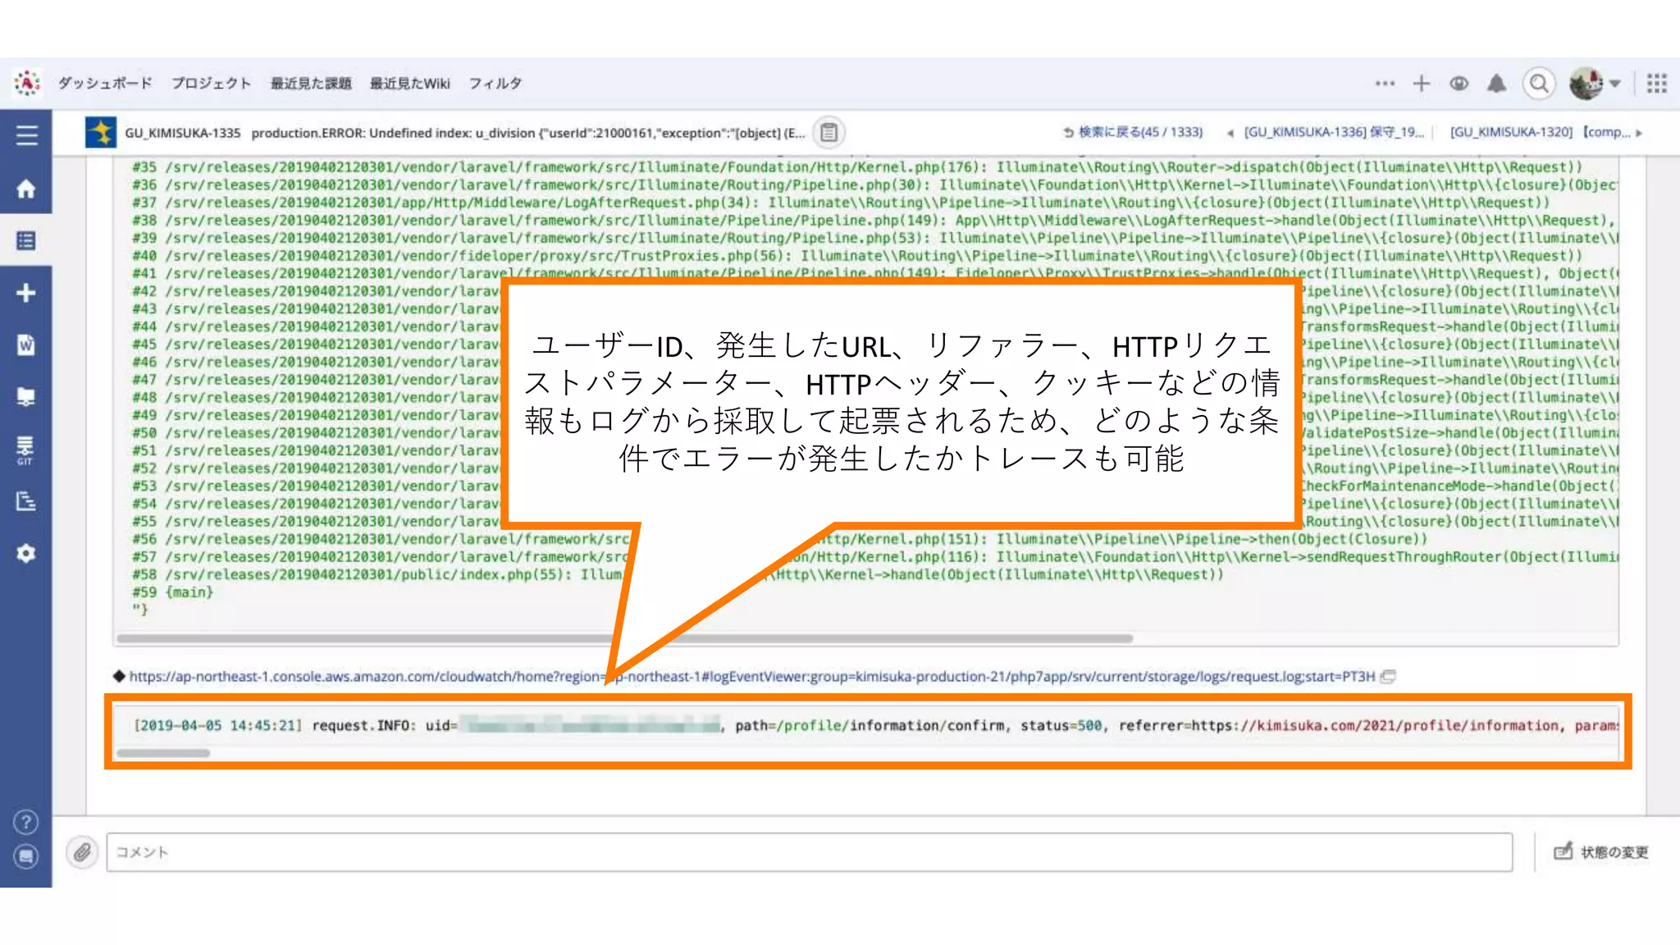
Task: Click stack trace line #59 {main}
Action: [172, 592]
